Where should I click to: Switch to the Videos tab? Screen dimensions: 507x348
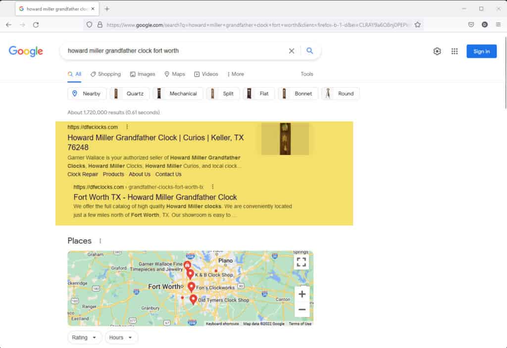pos(206,74)
